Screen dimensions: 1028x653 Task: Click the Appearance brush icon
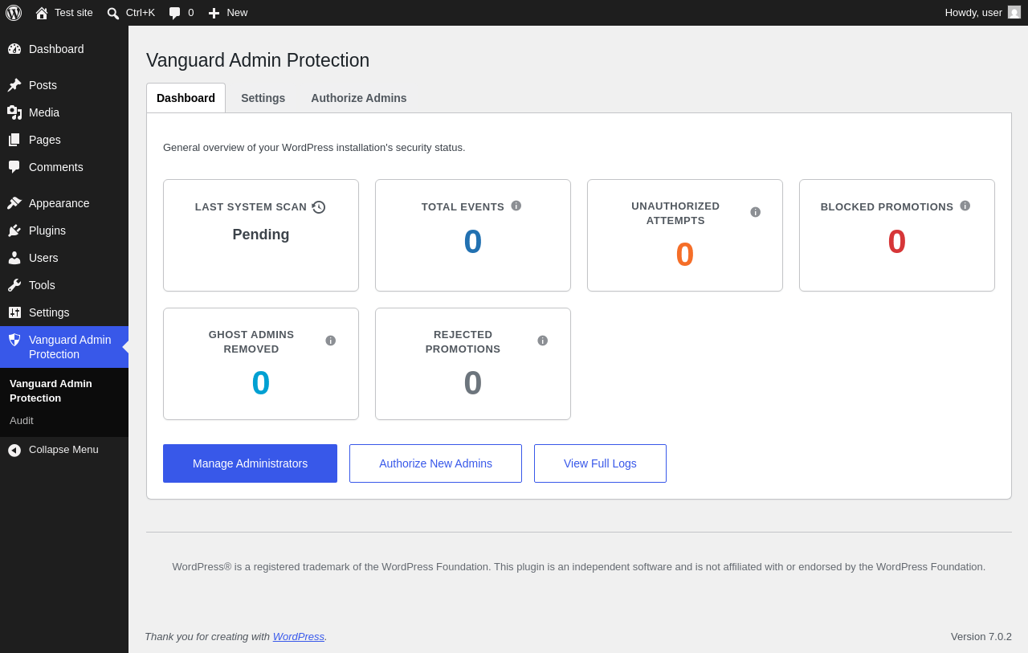(14, 203)
